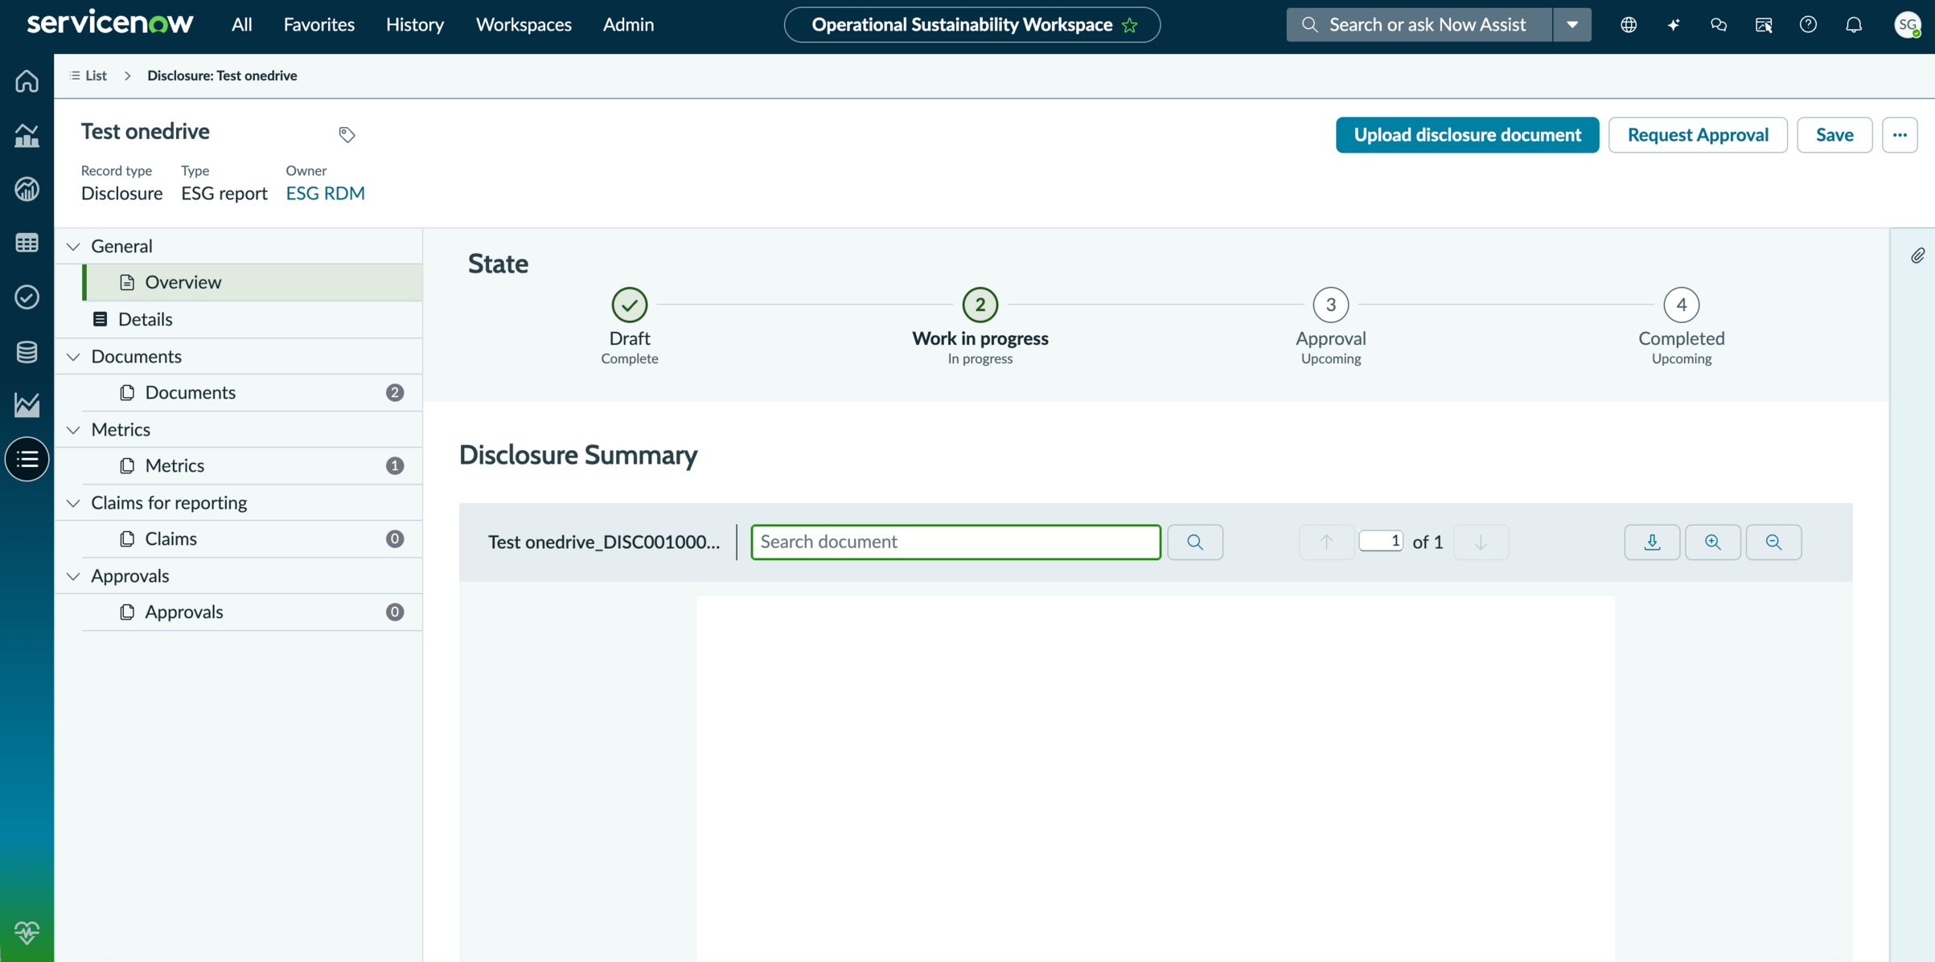Viewport: 1935px width, 962px height.
Task: Click the page number input box
Action: click(x=1381, y=541)
